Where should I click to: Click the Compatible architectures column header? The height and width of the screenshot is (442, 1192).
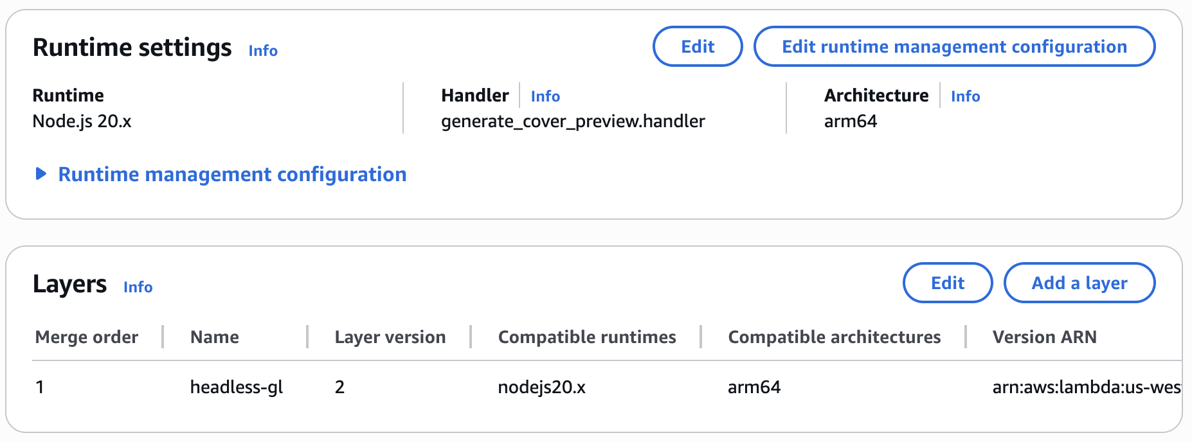tap(834, 337)
